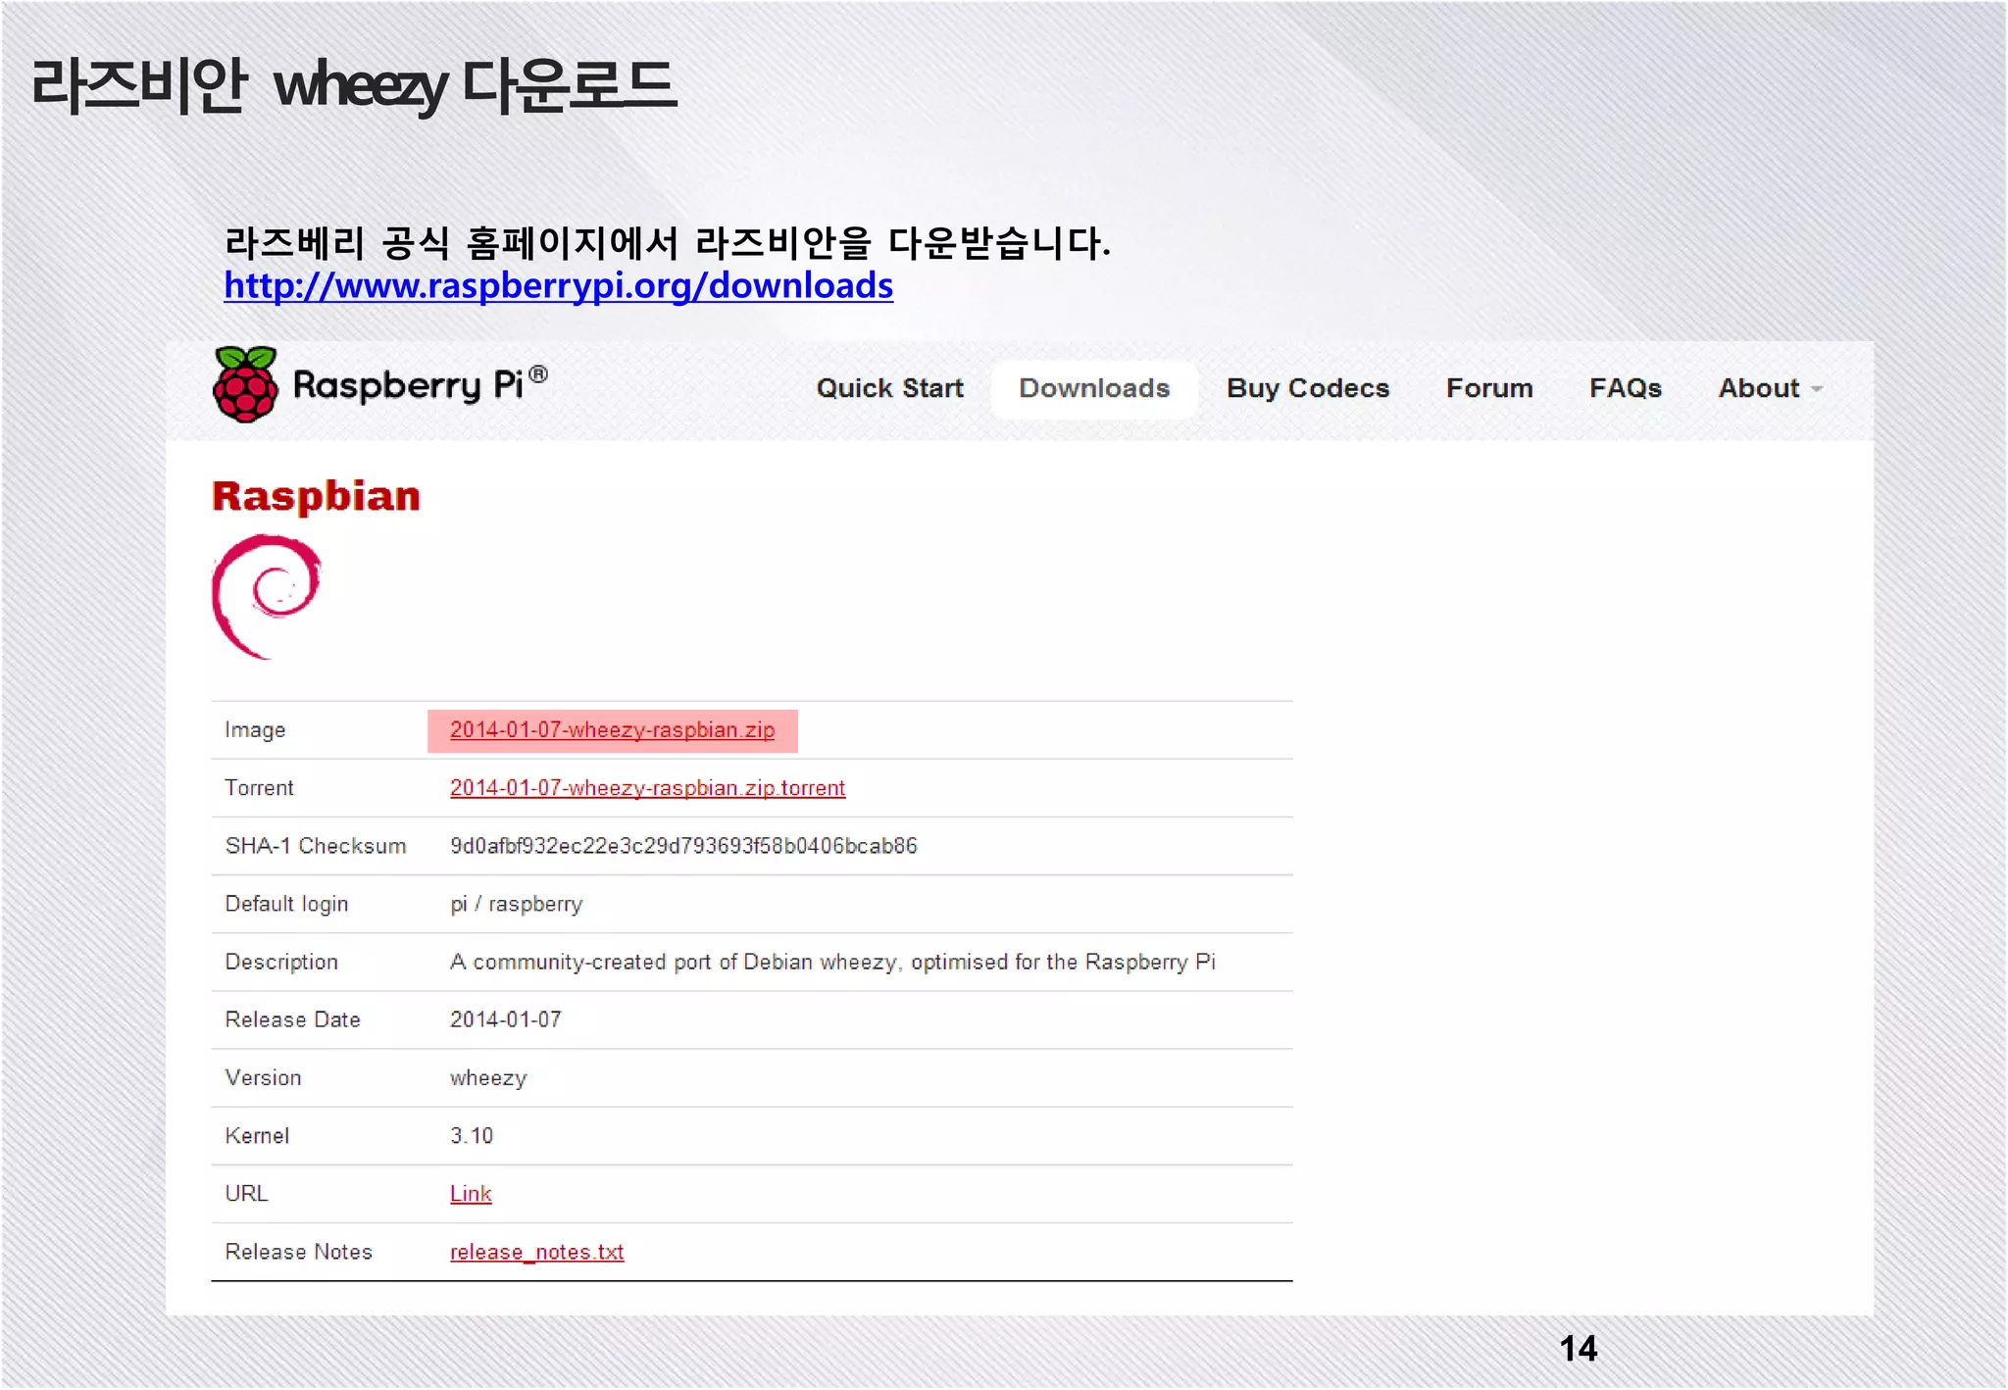Click the 'Release Notes' row label
This screenshot has height=1390, width=2008.
[x=298, y=1252]
